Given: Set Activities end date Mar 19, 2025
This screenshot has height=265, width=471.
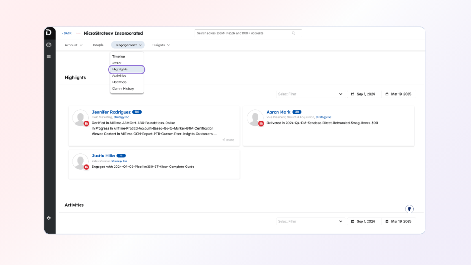Looking at the screenshot, I should [399, 221].
